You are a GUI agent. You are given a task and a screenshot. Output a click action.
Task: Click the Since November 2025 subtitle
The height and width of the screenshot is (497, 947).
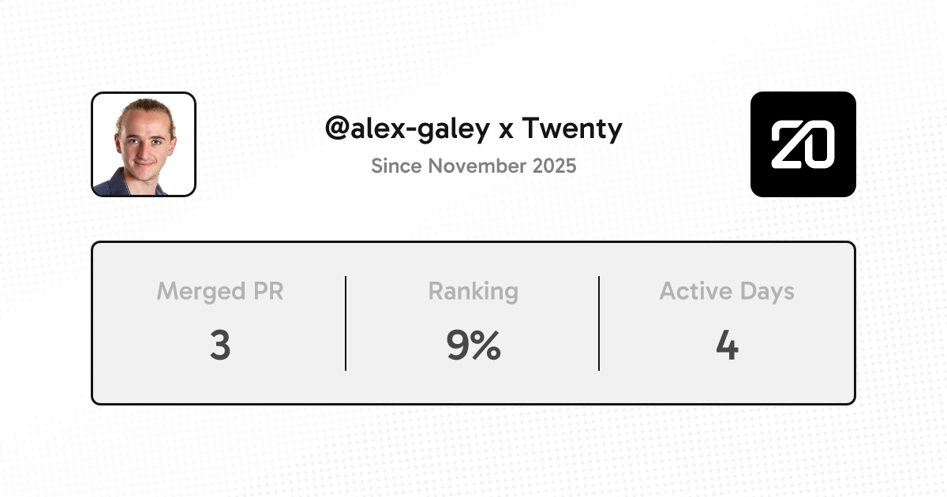[x=473, y=166]
